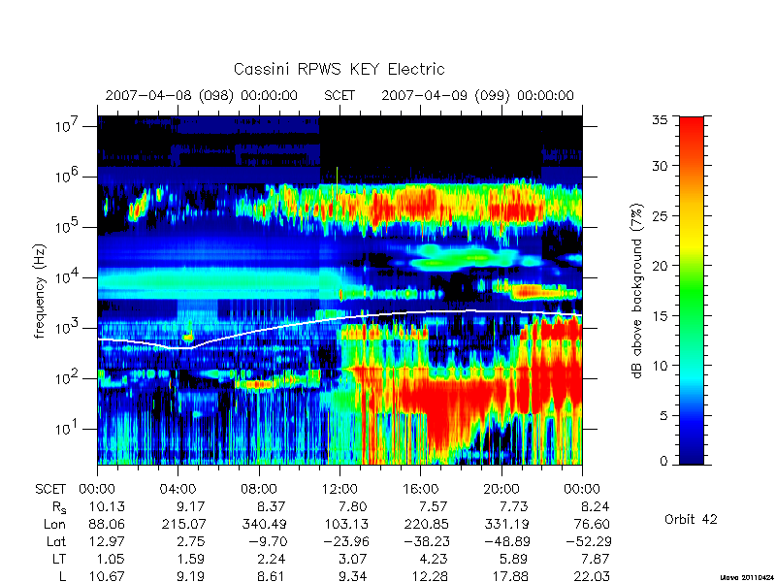
Task: Click the 15 color bar tick label
Action: click(x=660, y=315)
